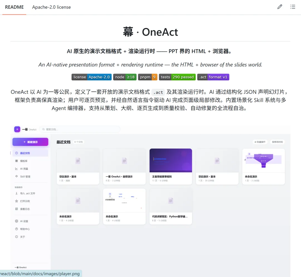301x277 pixels.
Task: Switch to the README tab
Action: tap(14, 7)
